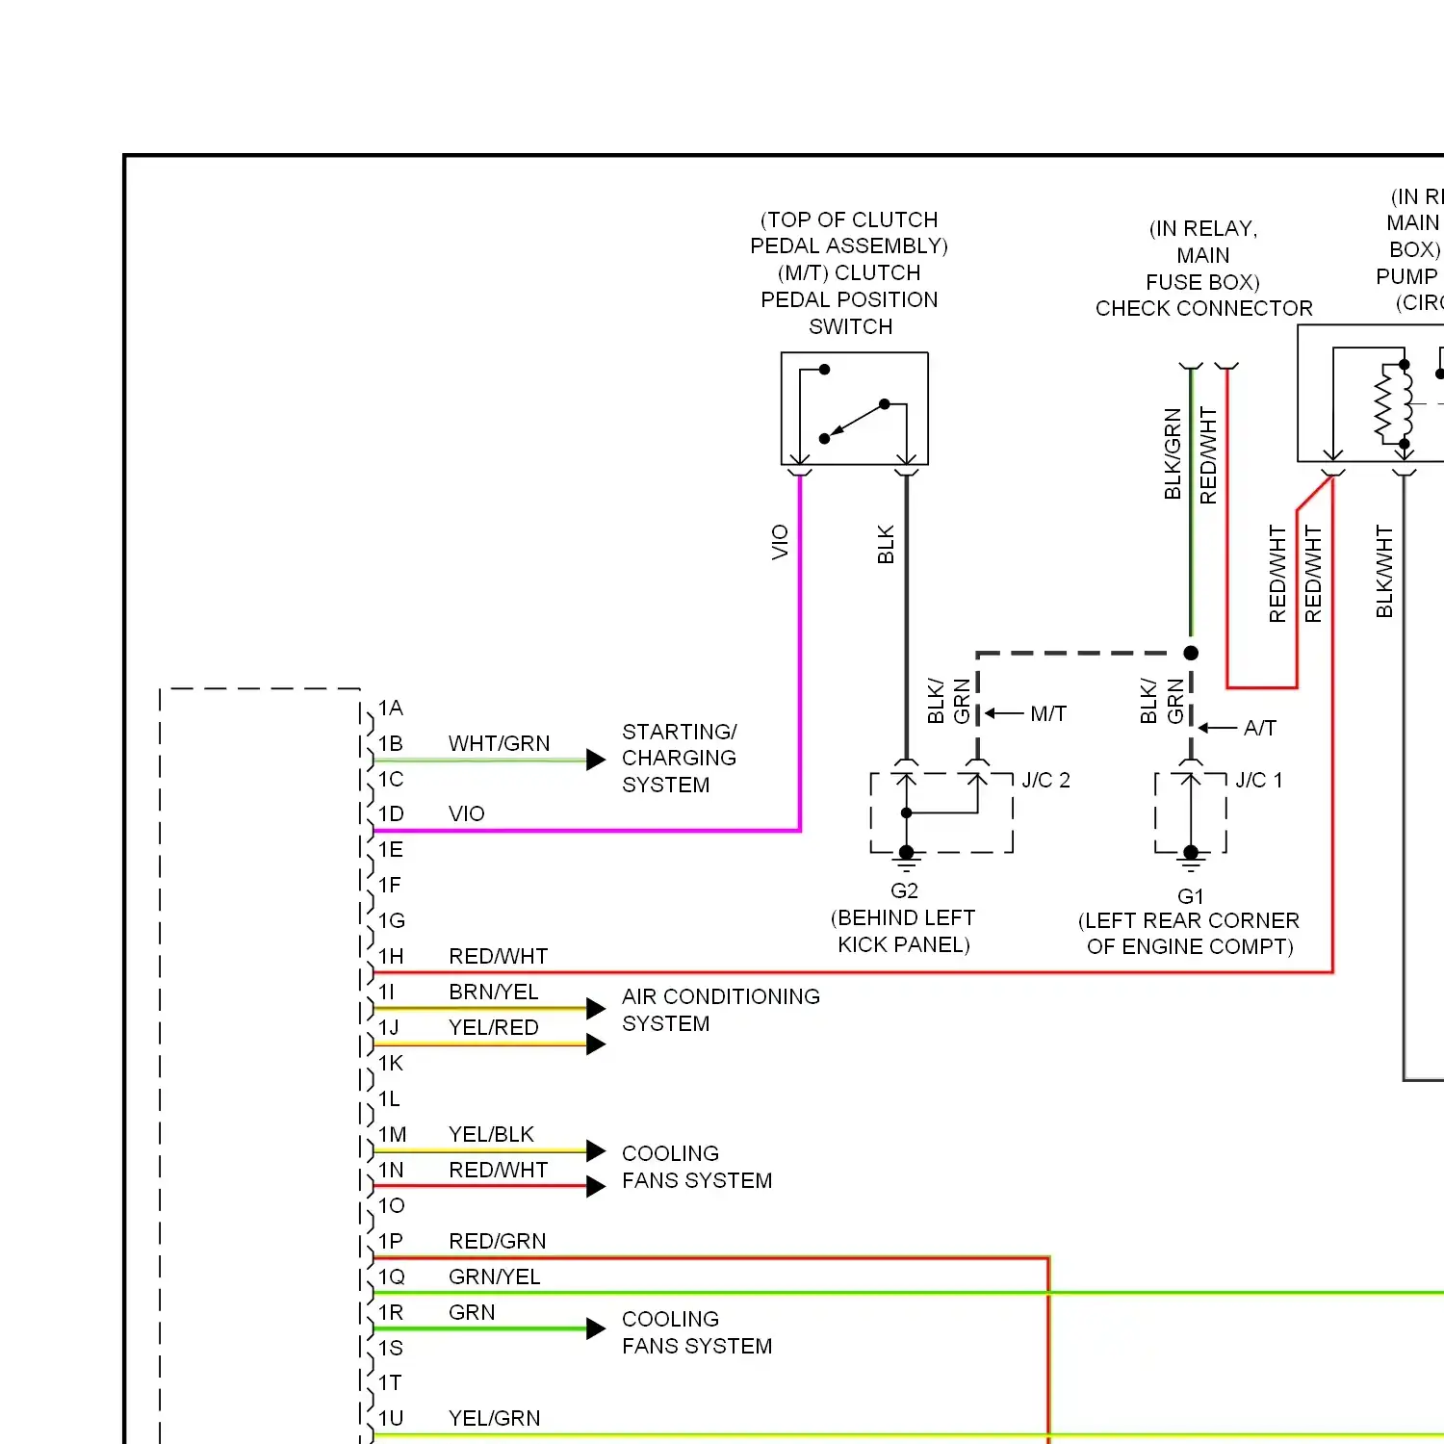Image resolution: width=1444 pixels, height=1444 pixels.
Task: Select the G2 label
Action: (x=904, y=890)
